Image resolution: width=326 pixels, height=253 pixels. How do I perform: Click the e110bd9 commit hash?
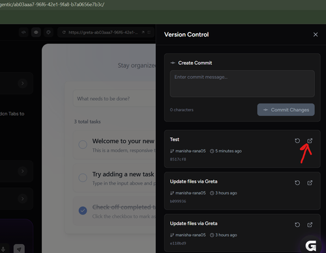click(178, 243)
